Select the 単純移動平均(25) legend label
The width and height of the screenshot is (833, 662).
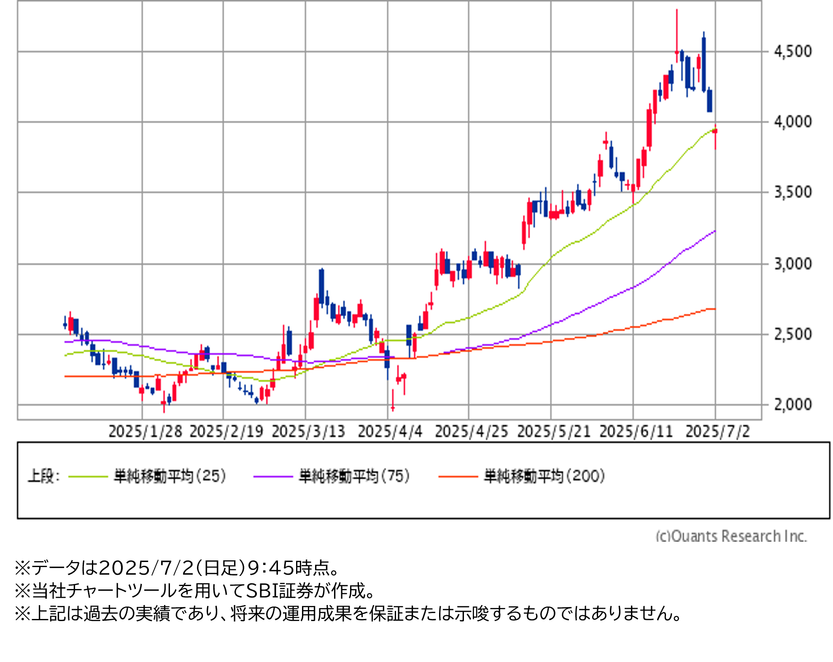click(x=170, y=476)
